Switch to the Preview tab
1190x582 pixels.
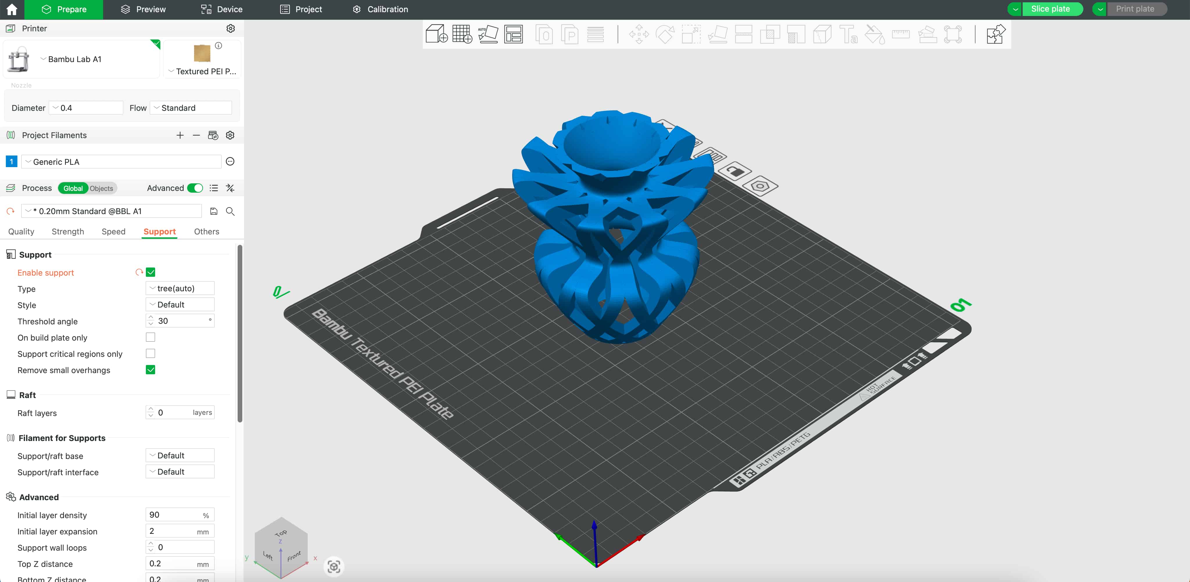tap(143, 9)
